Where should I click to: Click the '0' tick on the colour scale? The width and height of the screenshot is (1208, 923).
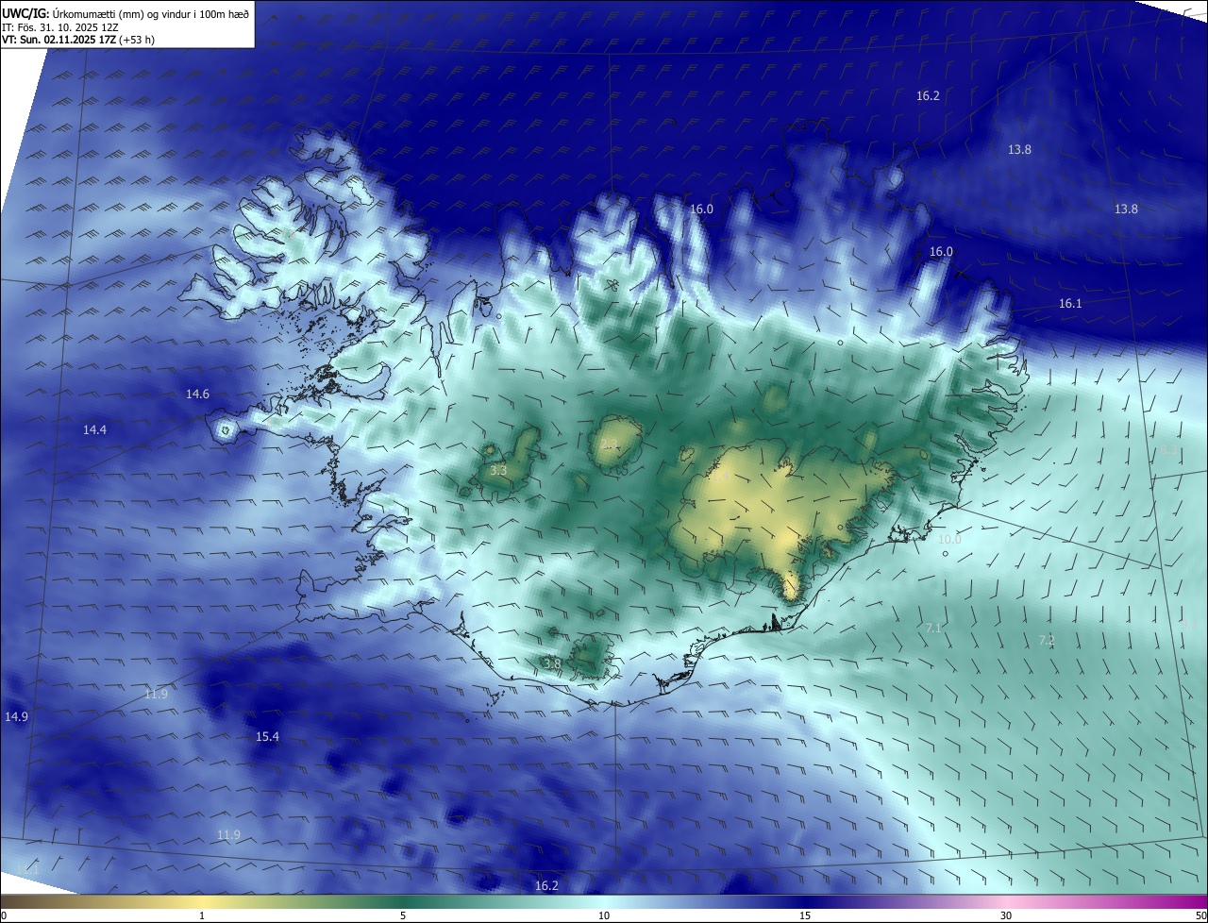tap(4, 915)
